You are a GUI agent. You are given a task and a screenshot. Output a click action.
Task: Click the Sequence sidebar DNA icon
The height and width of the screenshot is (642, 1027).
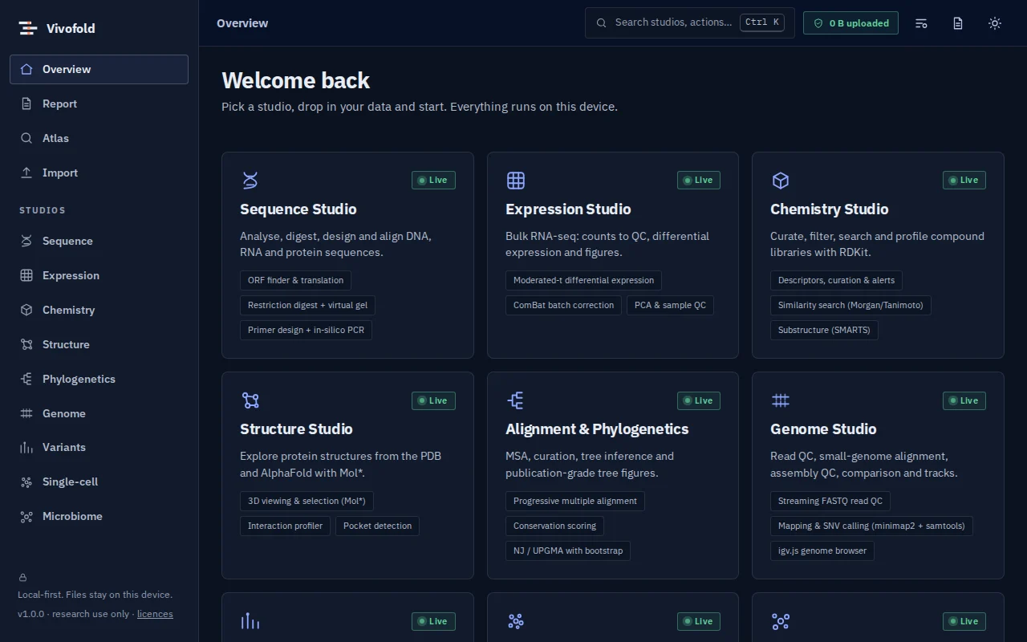tap(26, 241)
